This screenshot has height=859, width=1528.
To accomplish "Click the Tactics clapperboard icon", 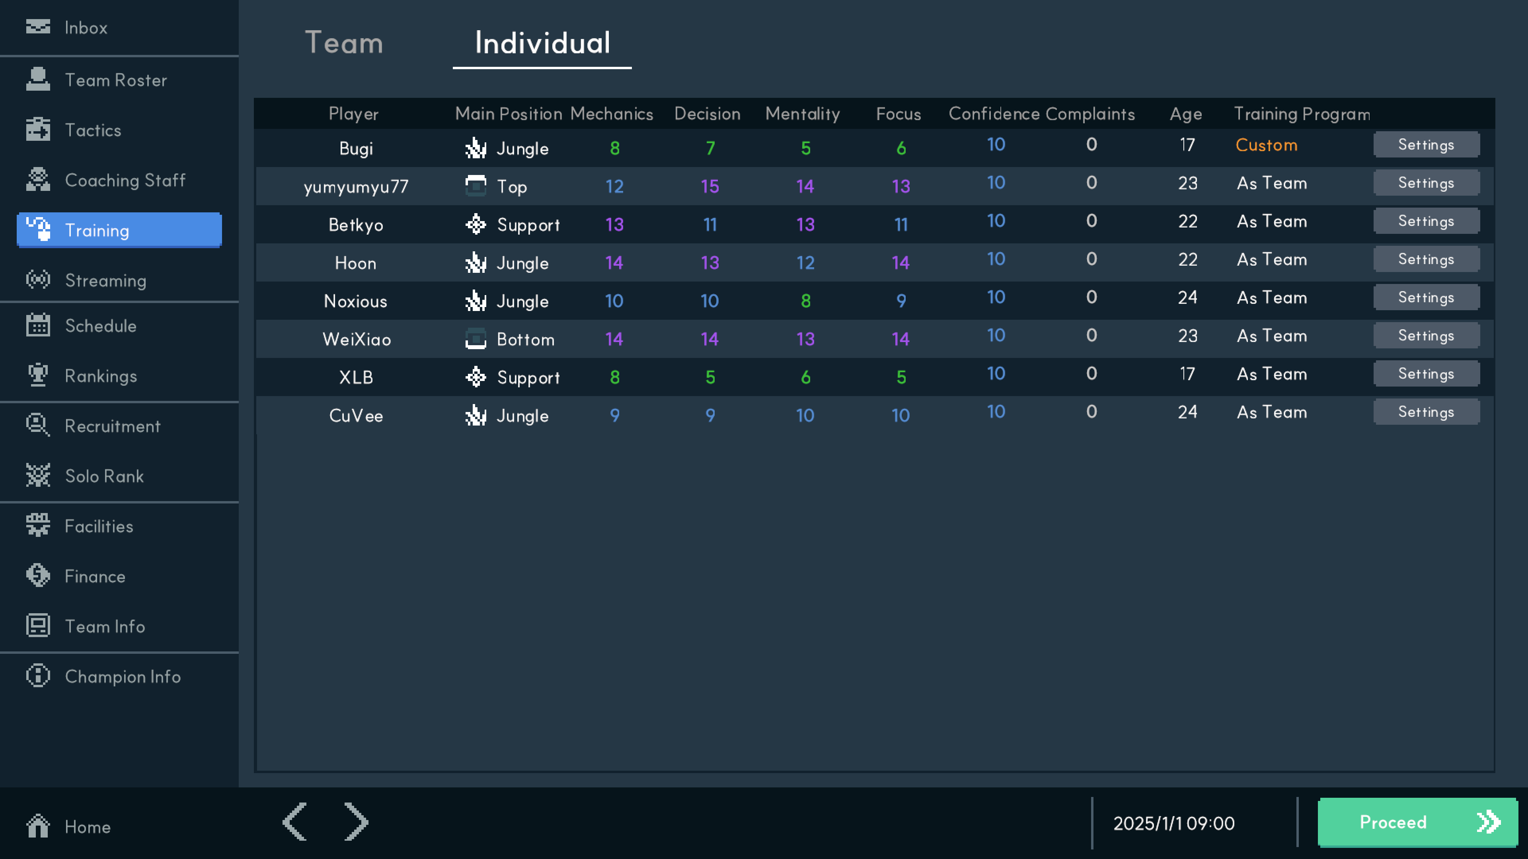I will click(38, 129).
